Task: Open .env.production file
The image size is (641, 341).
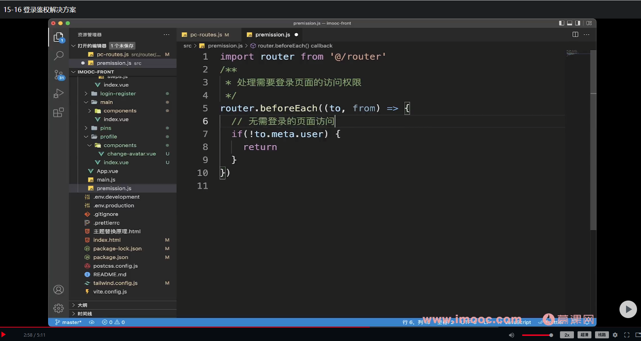Action: [113, 205]
